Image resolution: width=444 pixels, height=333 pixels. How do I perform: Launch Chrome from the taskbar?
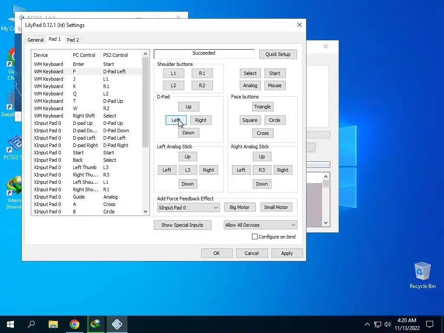(x=75, y=324)
